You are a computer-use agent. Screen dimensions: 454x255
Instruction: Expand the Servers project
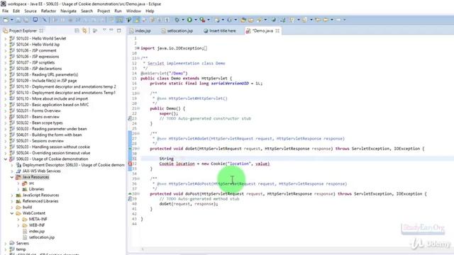(x=6, y=244)
